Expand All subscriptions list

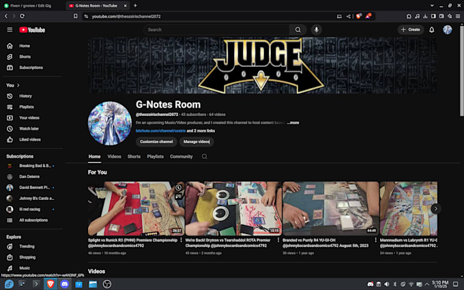point(32,220)
